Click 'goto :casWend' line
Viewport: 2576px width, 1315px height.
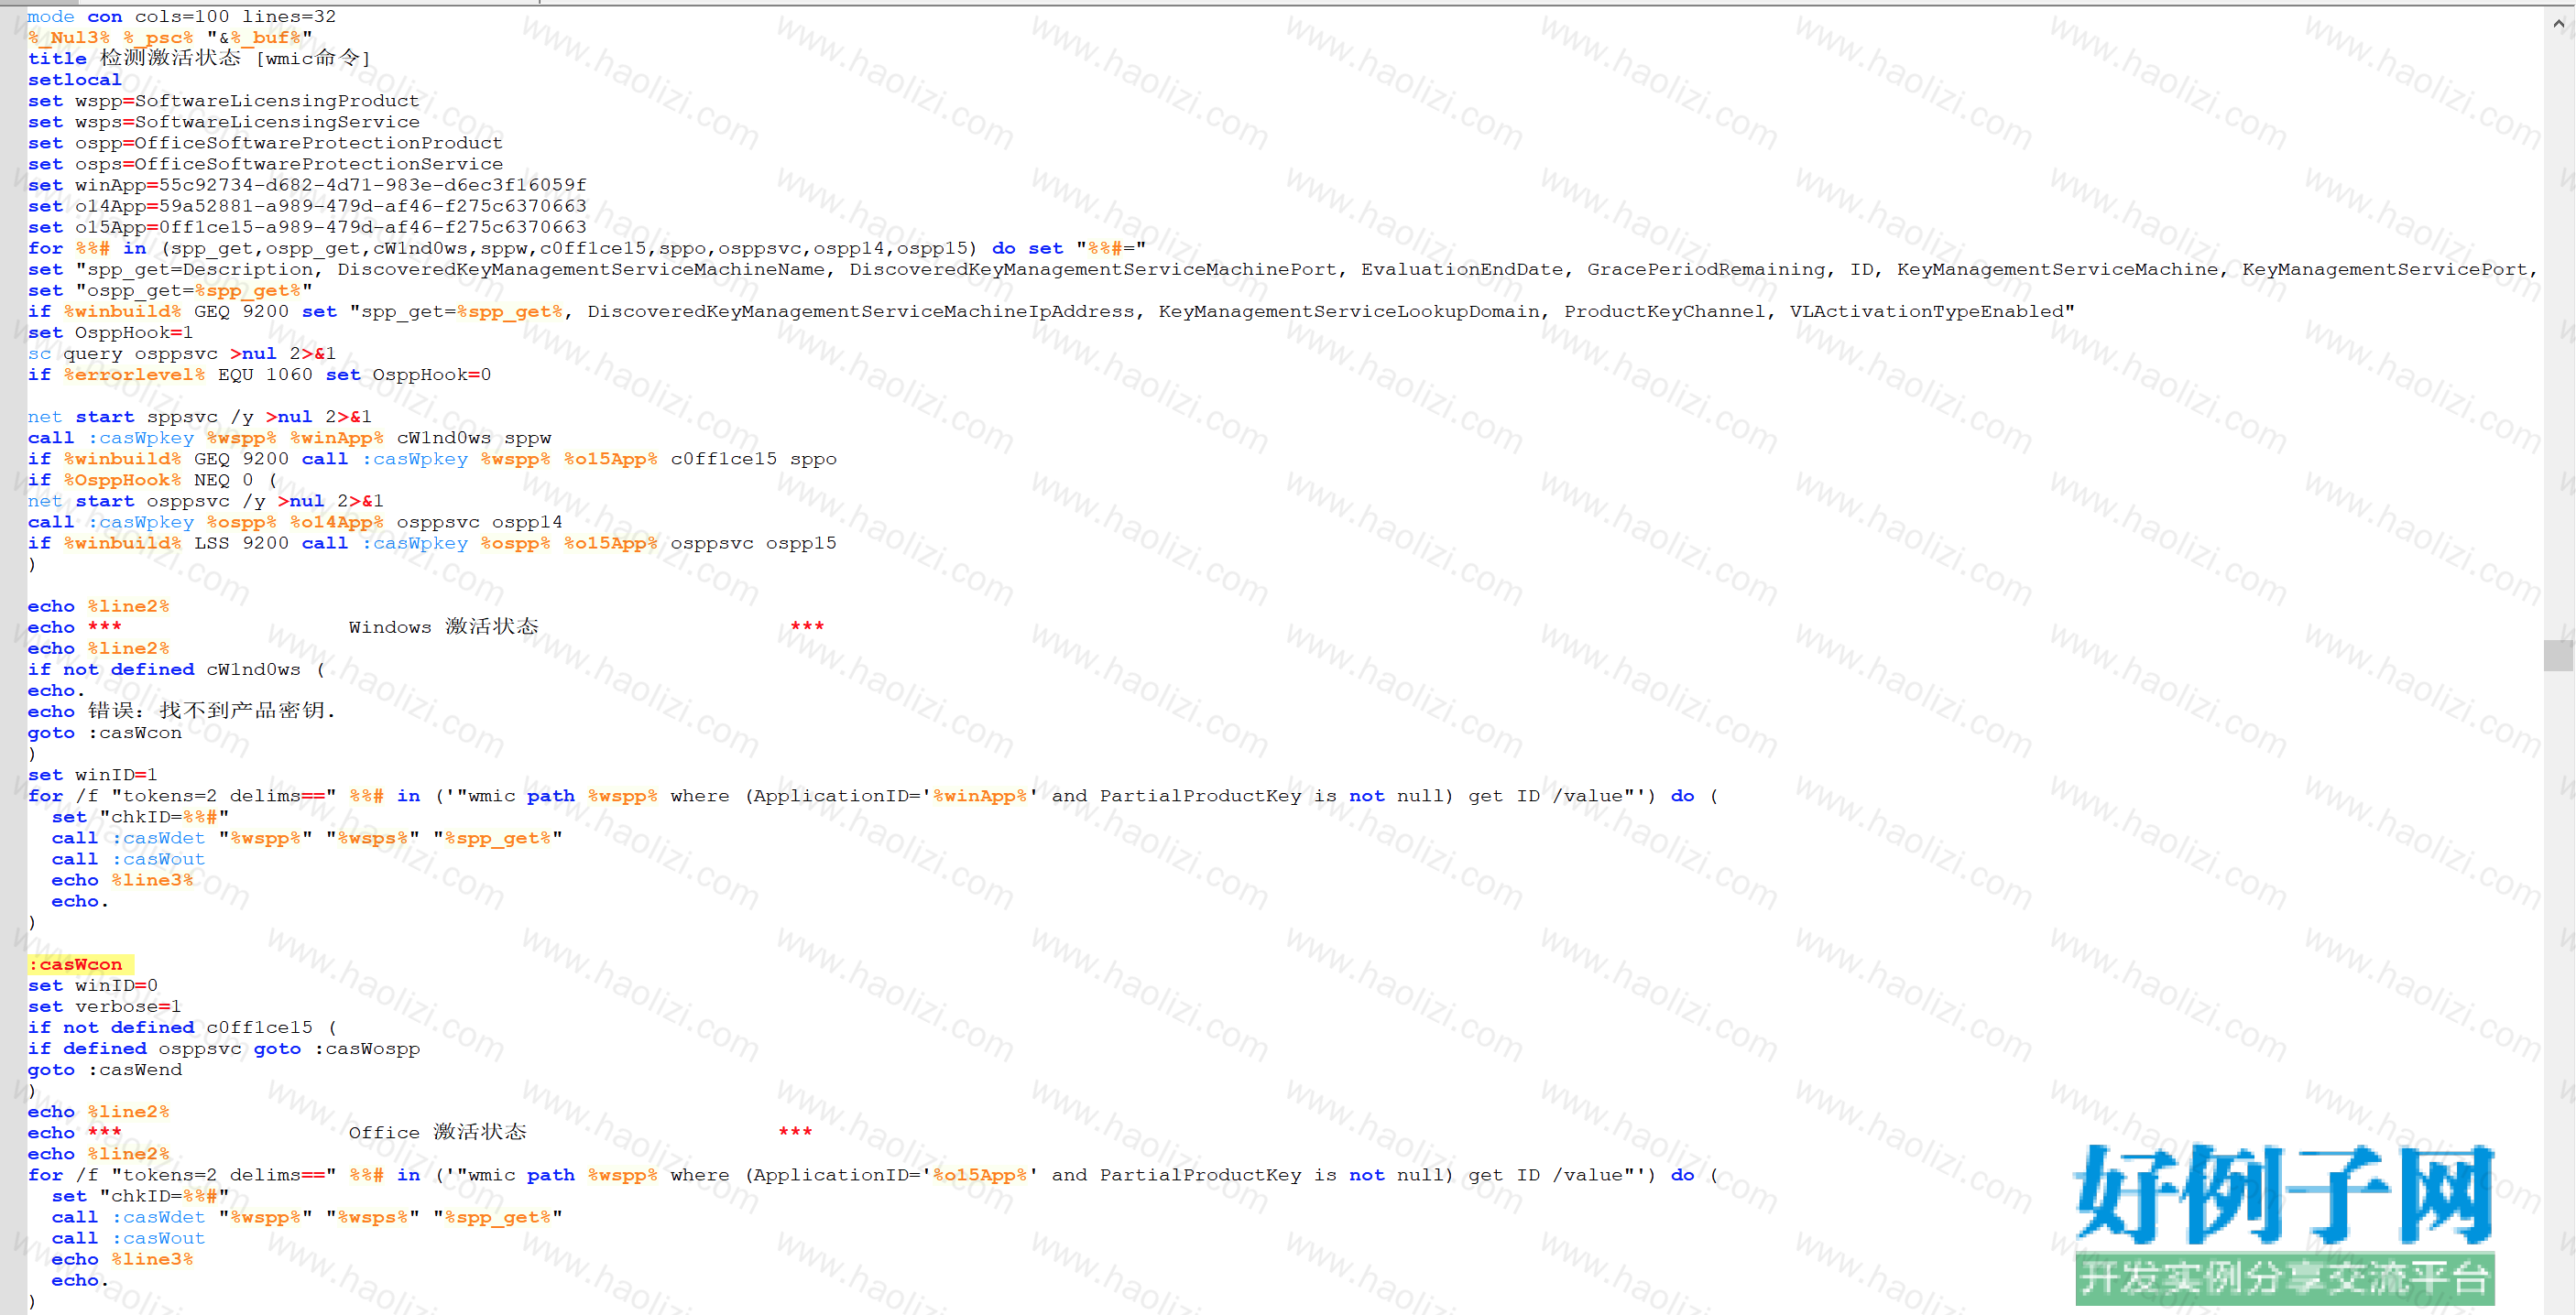click(105, 1069)
